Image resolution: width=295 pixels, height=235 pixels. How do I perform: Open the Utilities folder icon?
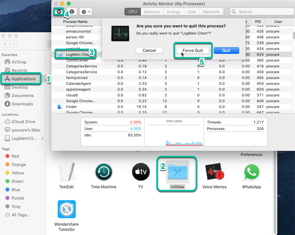click(x=177, y=173)
